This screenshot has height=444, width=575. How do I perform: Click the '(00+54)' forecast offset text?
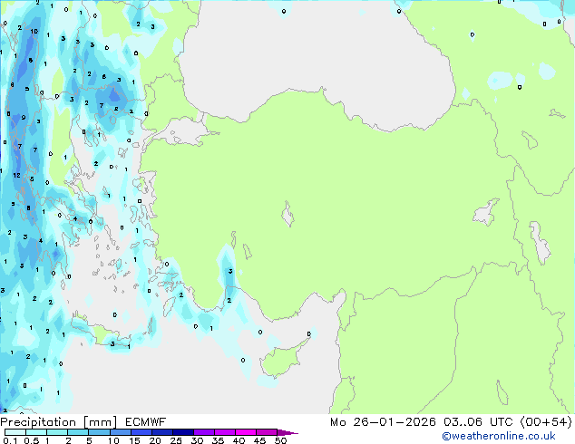tap(546, 422)
